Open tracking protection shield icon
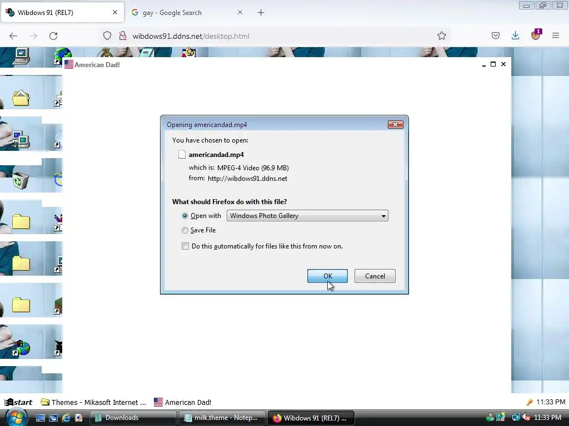 coord(107,36)
